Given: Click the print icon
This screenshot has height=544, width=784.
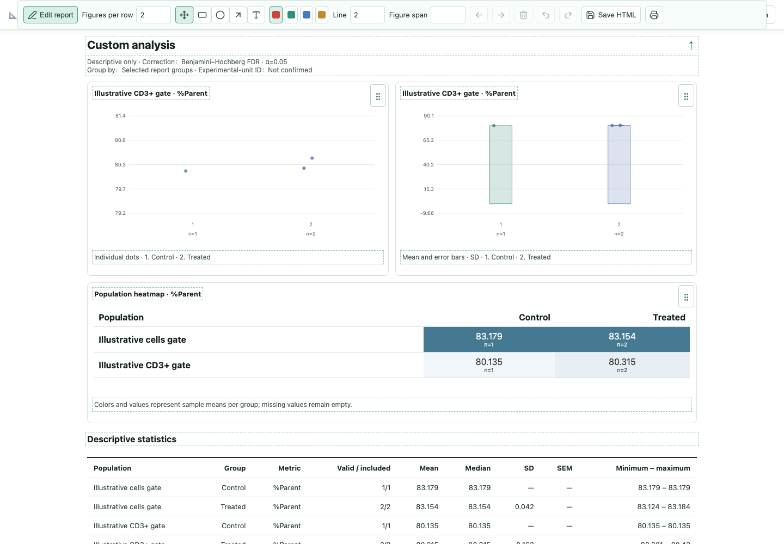Looking at the screenshot, I should pos(654,15).
